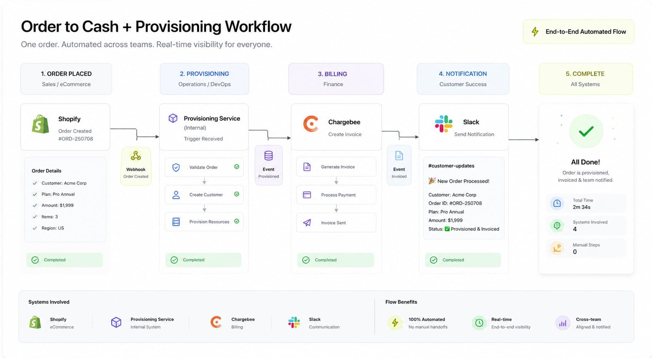This screenshot has height=358, width=652.
Task: Click the Chargebee logo beside Create Invoice
Action: click(311, 124)
